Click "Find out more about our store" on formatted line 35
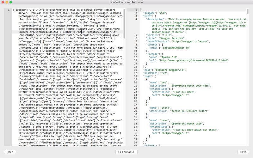This screenshot has height=158, width=253. coord(195,130)
